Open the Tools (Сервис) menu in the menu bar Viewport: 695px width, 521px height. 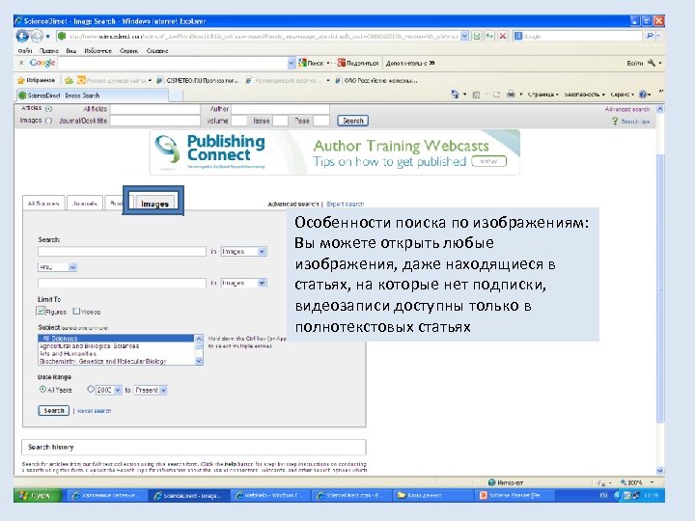(x=128, y=50)
